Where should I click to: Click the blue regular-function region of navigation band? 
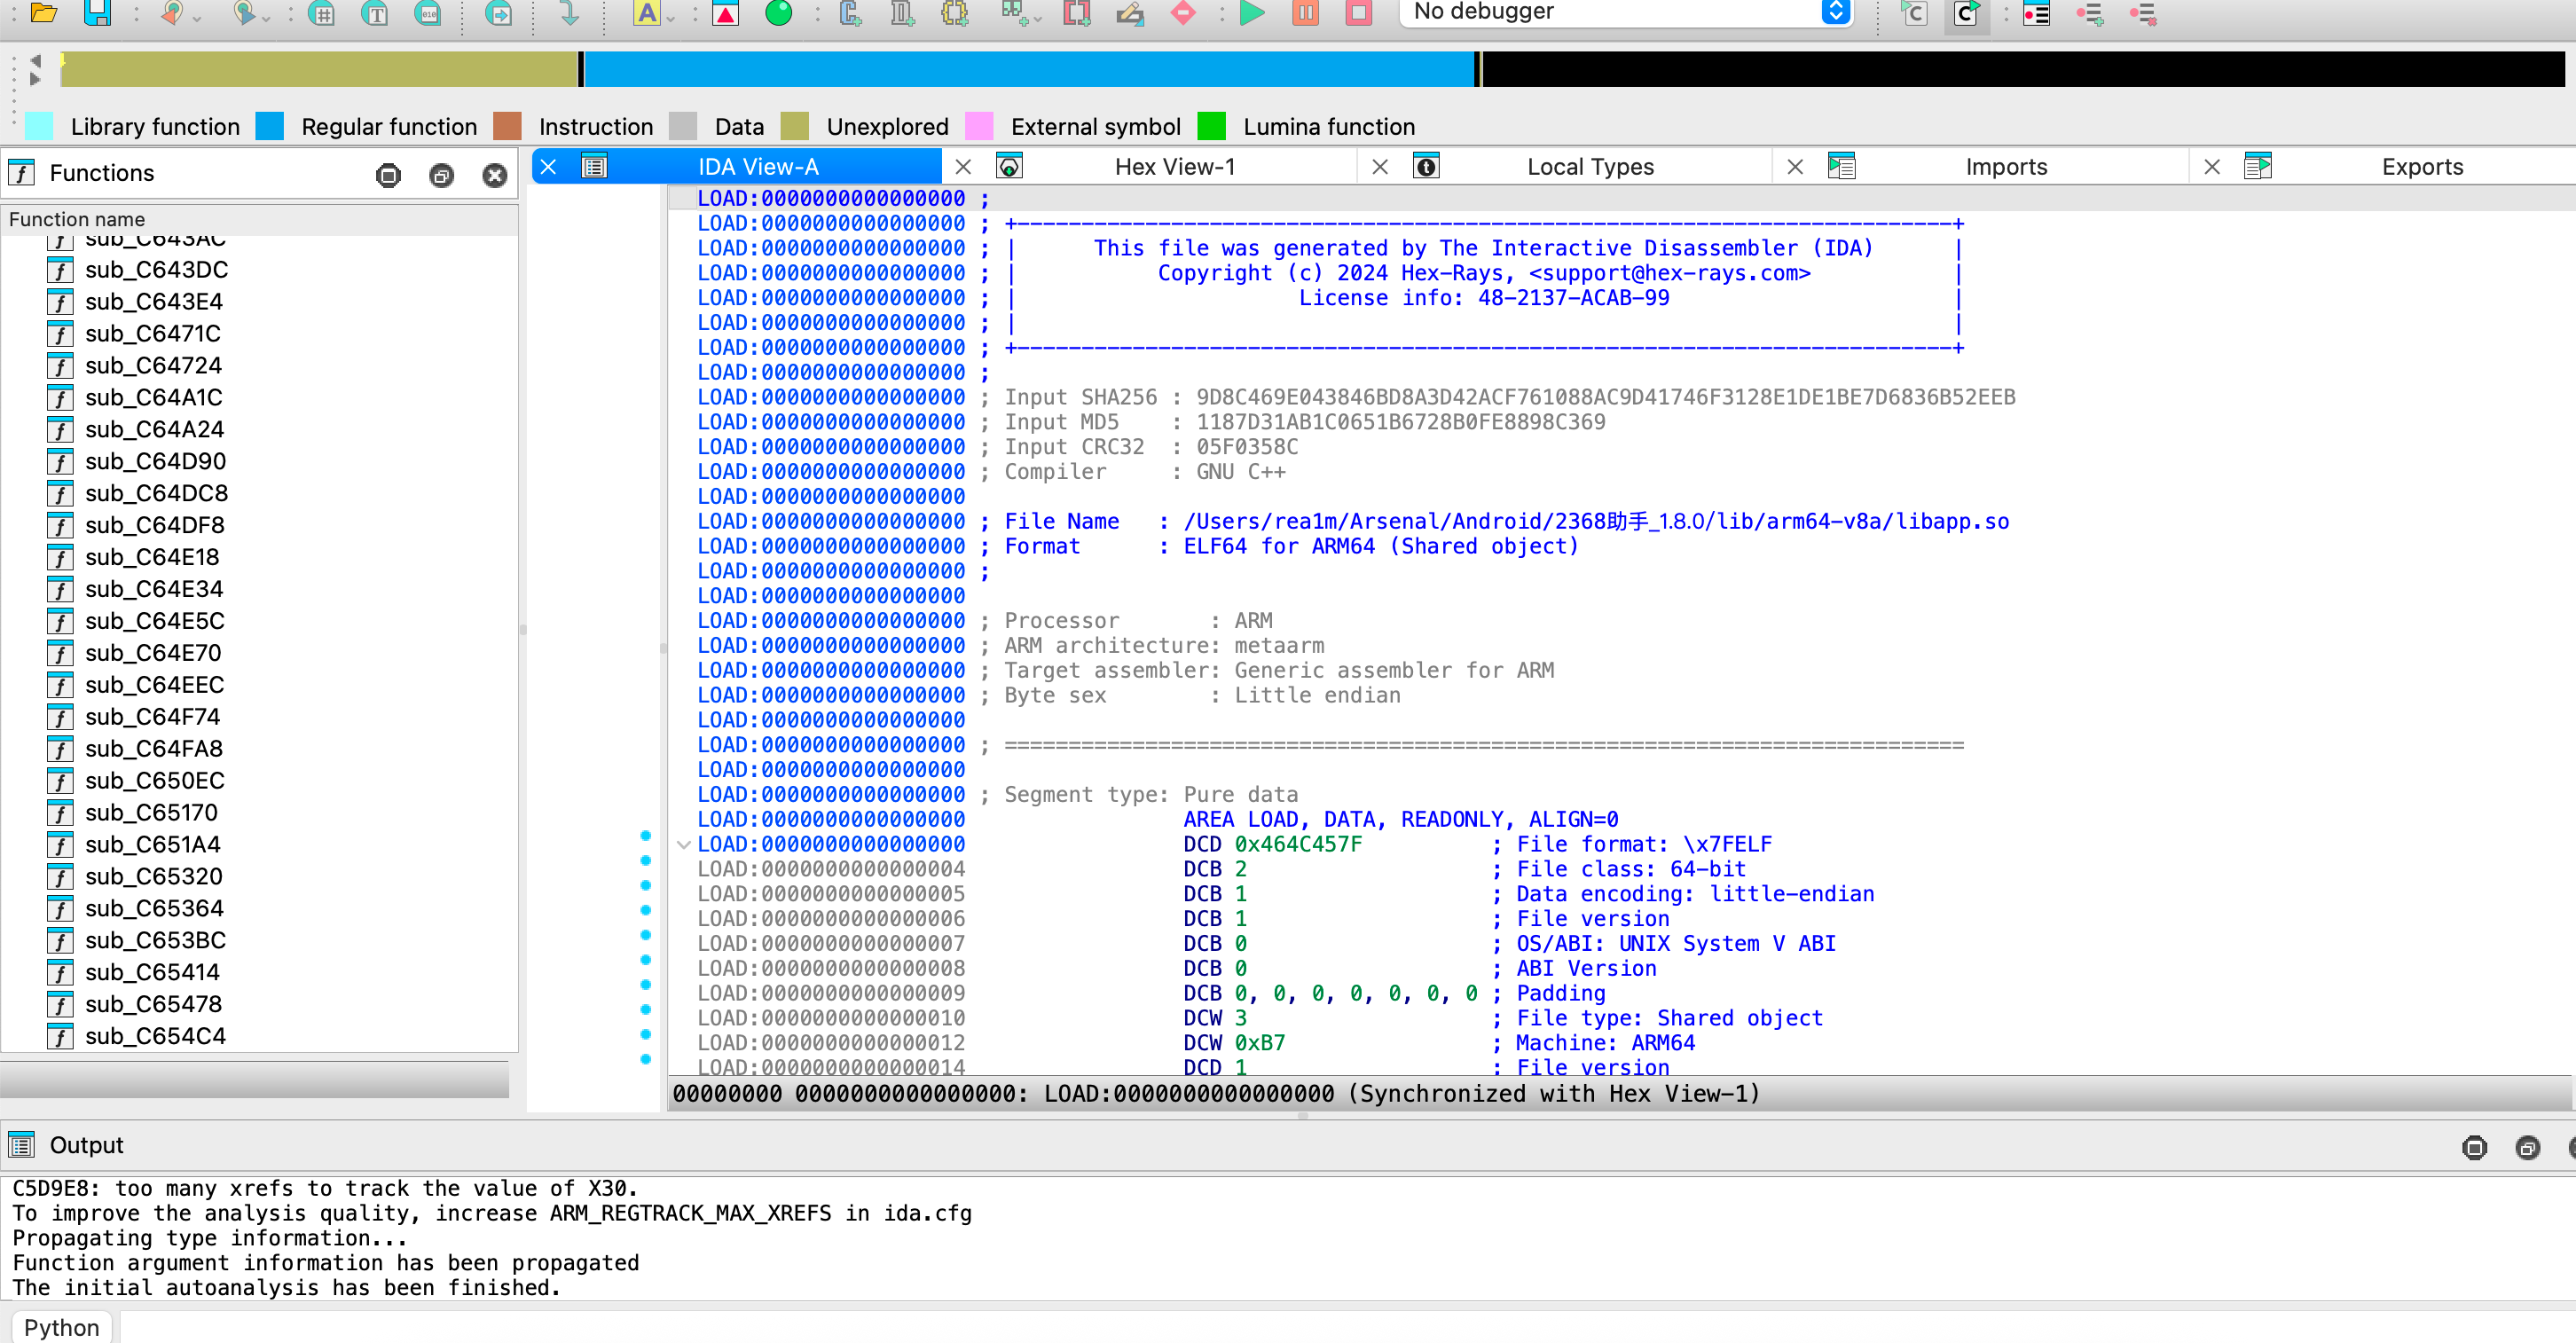click(x=1030, y=69)
